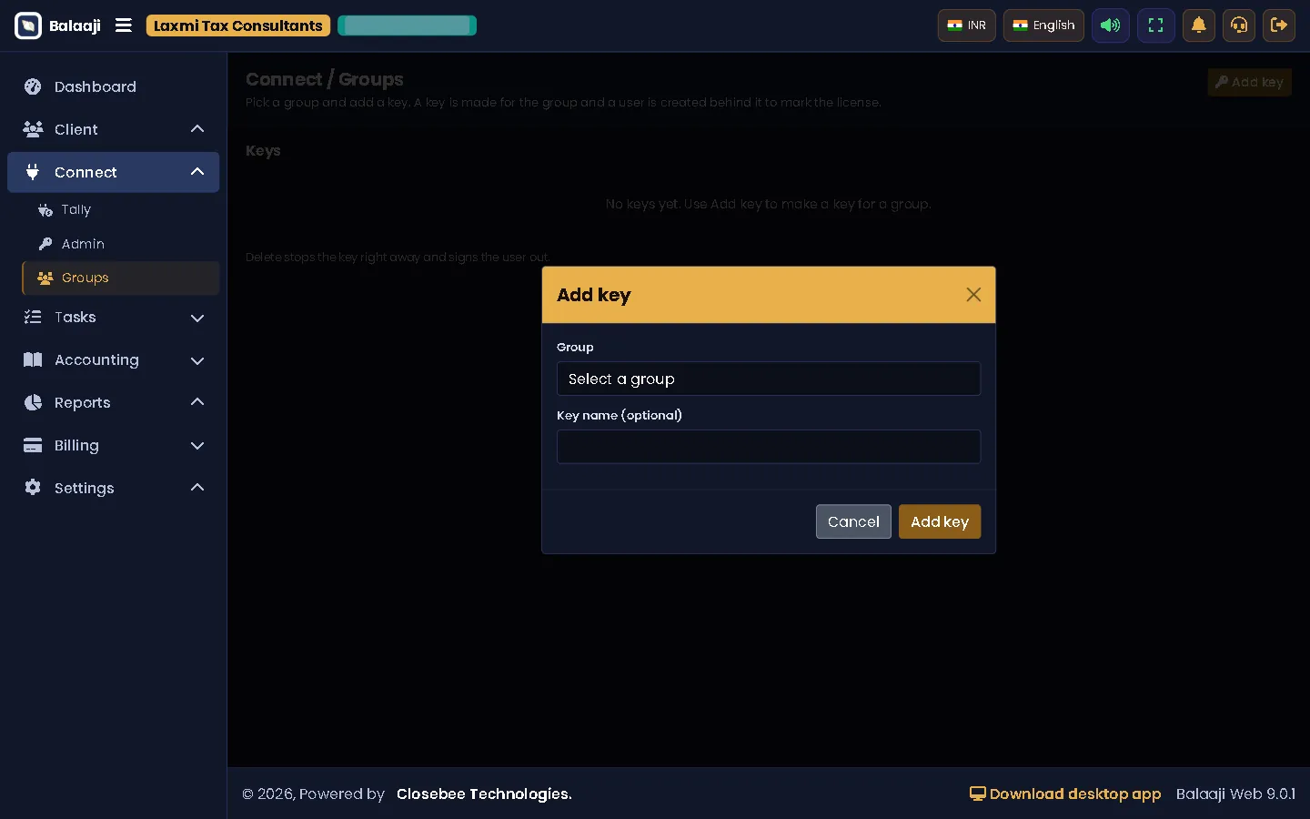Collapse the Connect section chevron
Screen dimensions: 1310x819
click(x=197, y=172)
